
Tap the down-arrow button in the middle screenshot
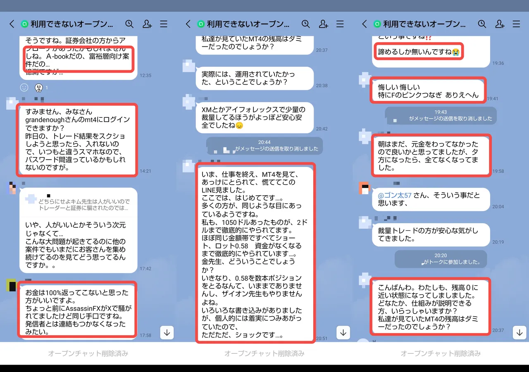[x=344, y=332]
